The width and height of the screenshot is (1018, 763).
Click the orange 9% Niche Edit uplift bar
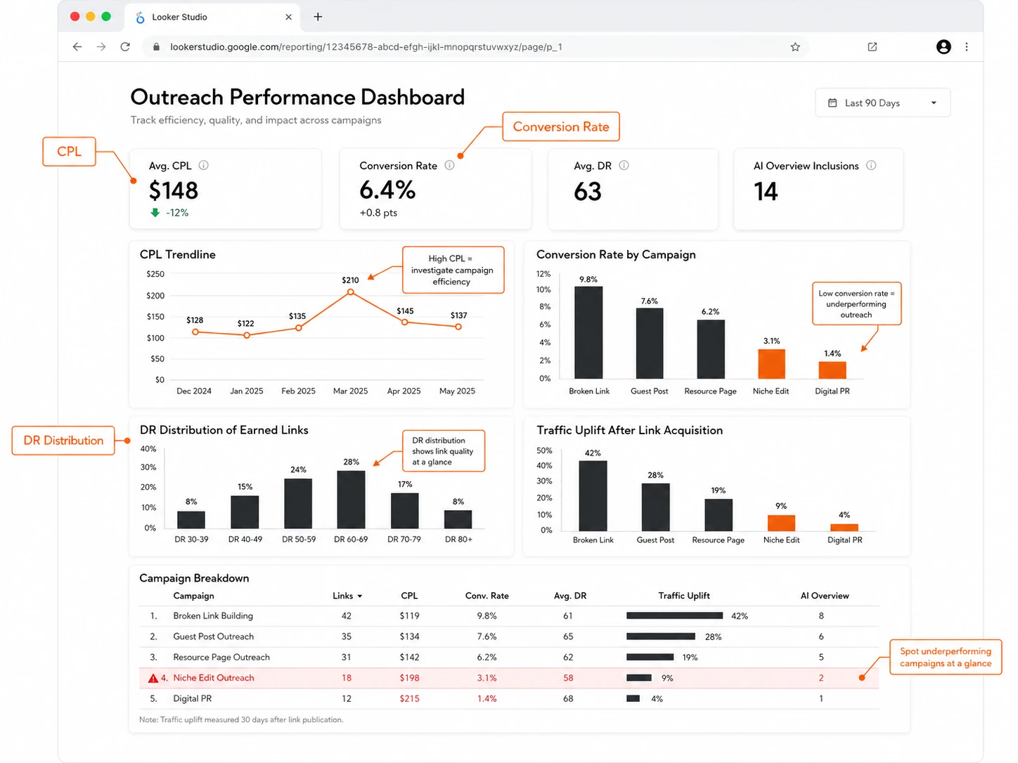click(781, 523)
